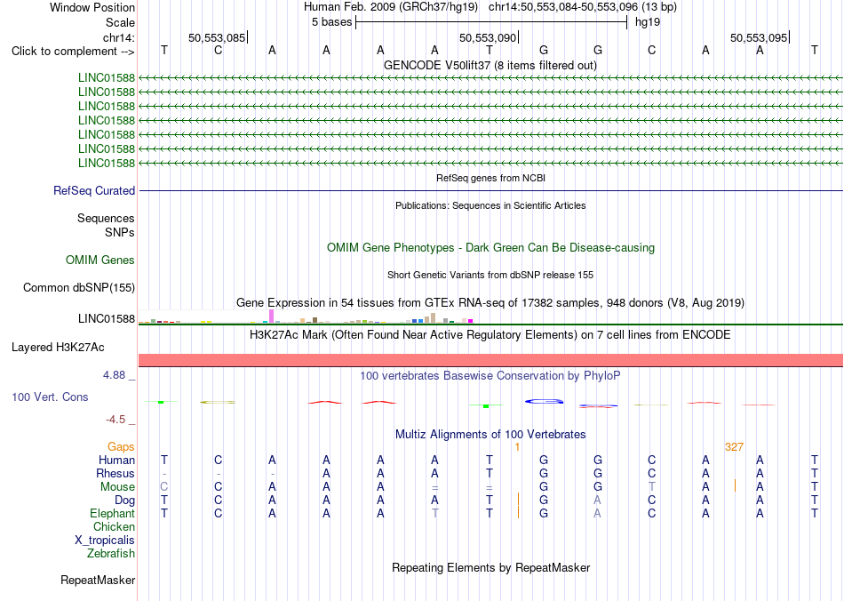This screenshot has height=601, width=844.
Task: Click the last LINC01588 label in GENCODE rows
Action: point(106,163)
